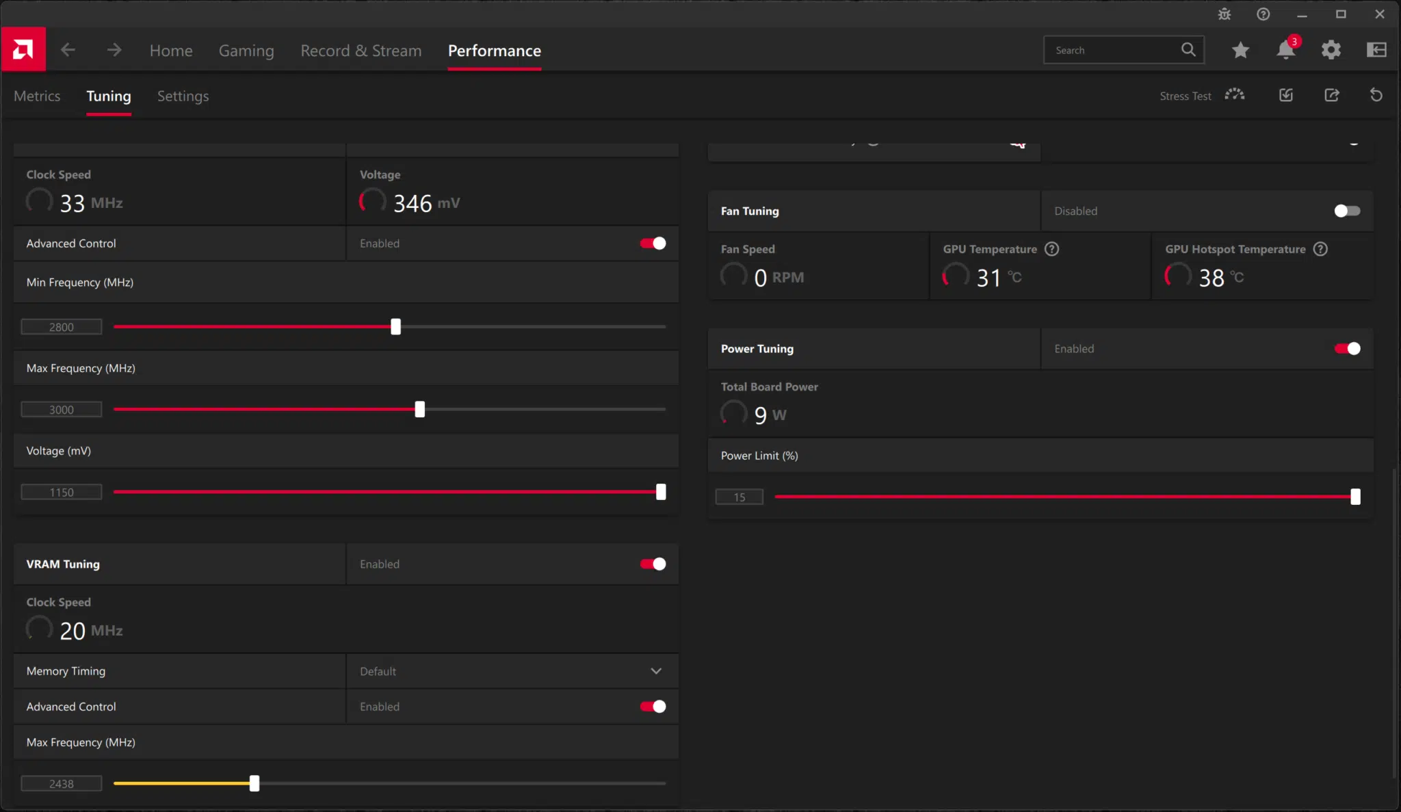
Task: Click the Min Frequency slider handle
Action: coord(395,326)
